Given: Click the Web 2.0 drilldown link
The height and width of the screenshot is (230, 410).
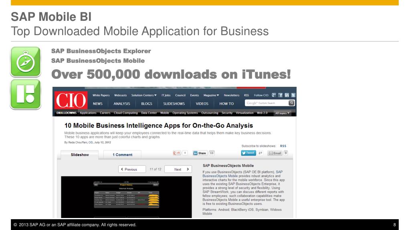Looking at the screenshot, I should click(262, 113).
